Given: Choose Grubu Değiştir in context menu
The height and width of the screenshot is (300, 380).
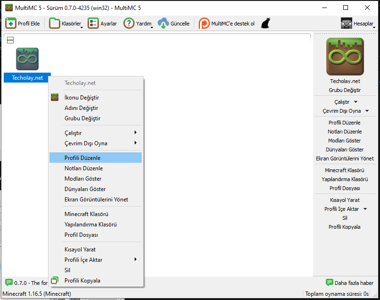Looking at the screenshot, I should pos(96,118).
